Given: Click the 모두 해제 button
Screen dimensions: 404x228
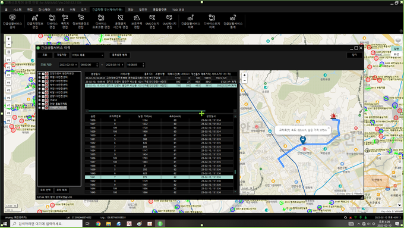Looking at the screenshot, I should pos(62,190).
